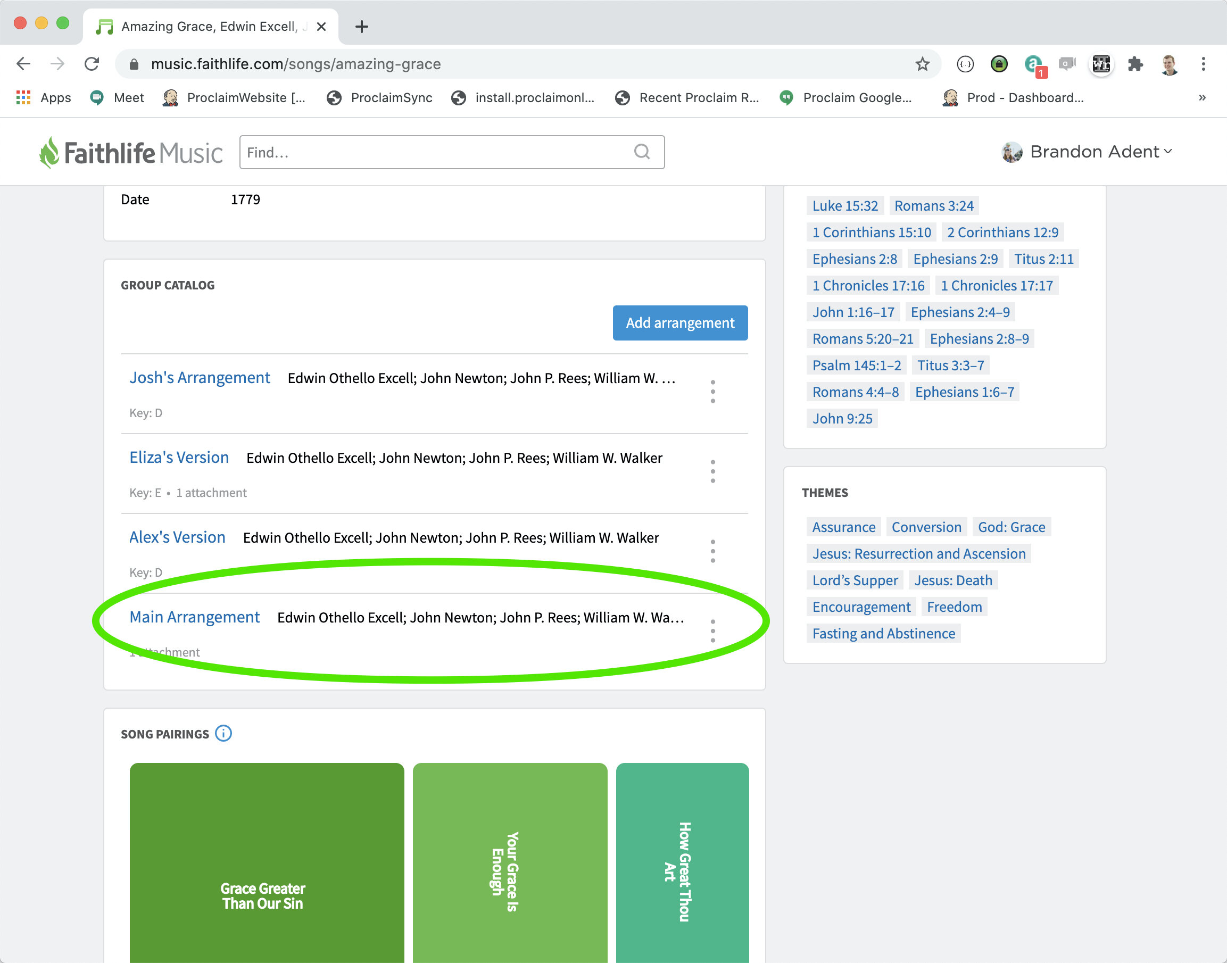Screen dimensions: 1227x963
Task: Bookmark this page with the star icon
Action: tap(922, 64)
